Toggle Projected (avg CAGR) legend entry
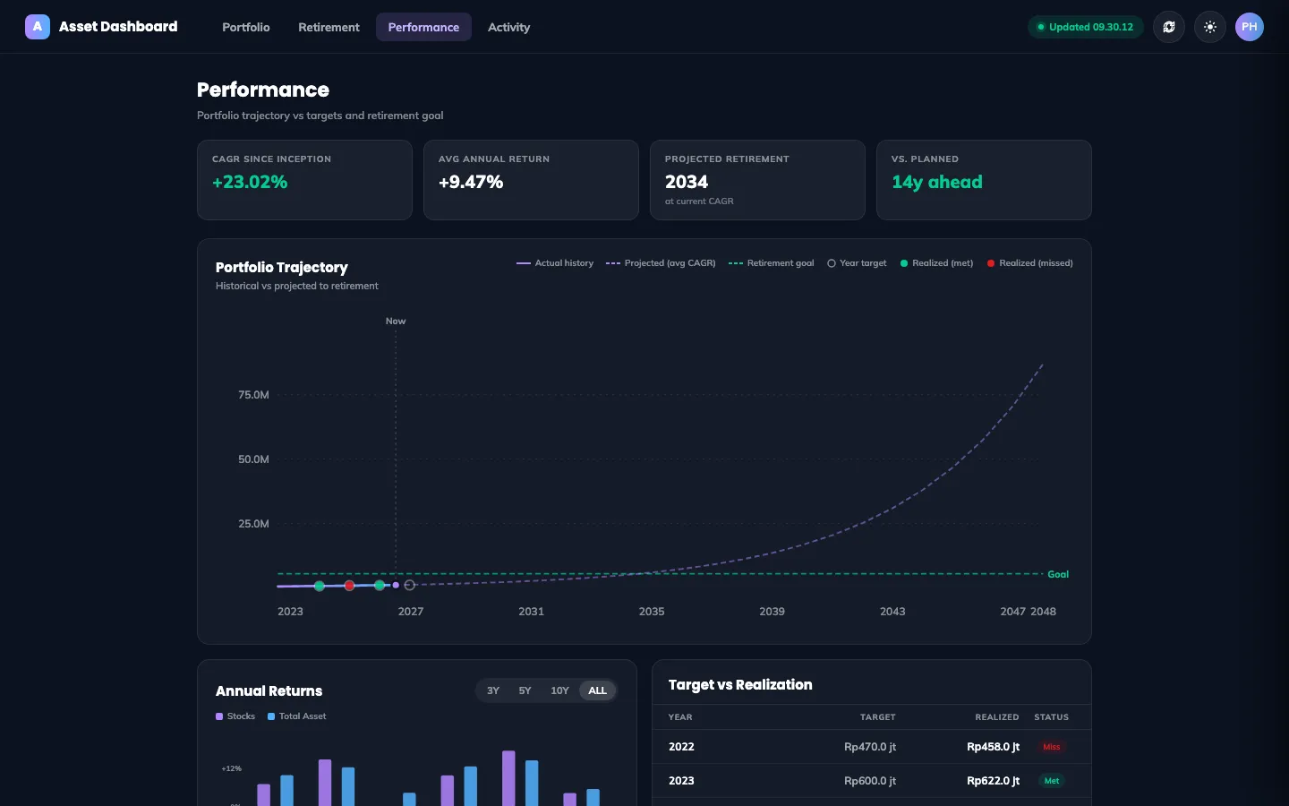Image resolution: width=1289 pixels, height=806 pixels. click(x=661, y=263)
